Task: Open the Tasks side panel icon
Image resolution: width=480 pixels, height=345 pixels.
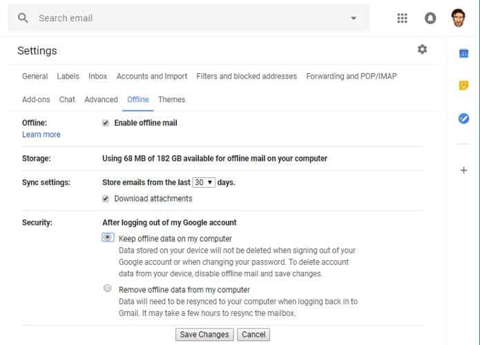Action: point(463,119)
